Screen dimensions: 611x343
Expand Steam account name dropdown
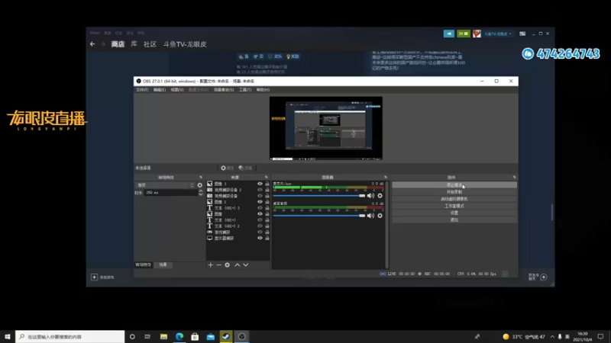[498, 34]
